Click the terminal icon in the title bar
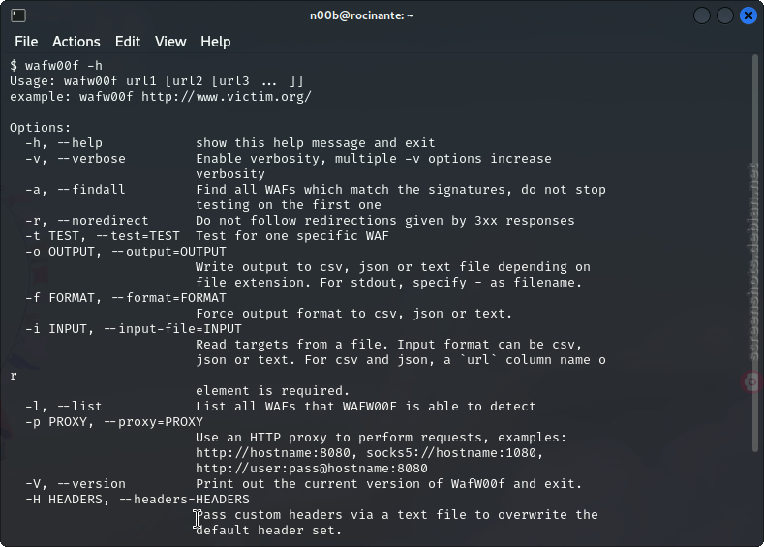Viewport: 764px width, 547px height. (18, 15)
